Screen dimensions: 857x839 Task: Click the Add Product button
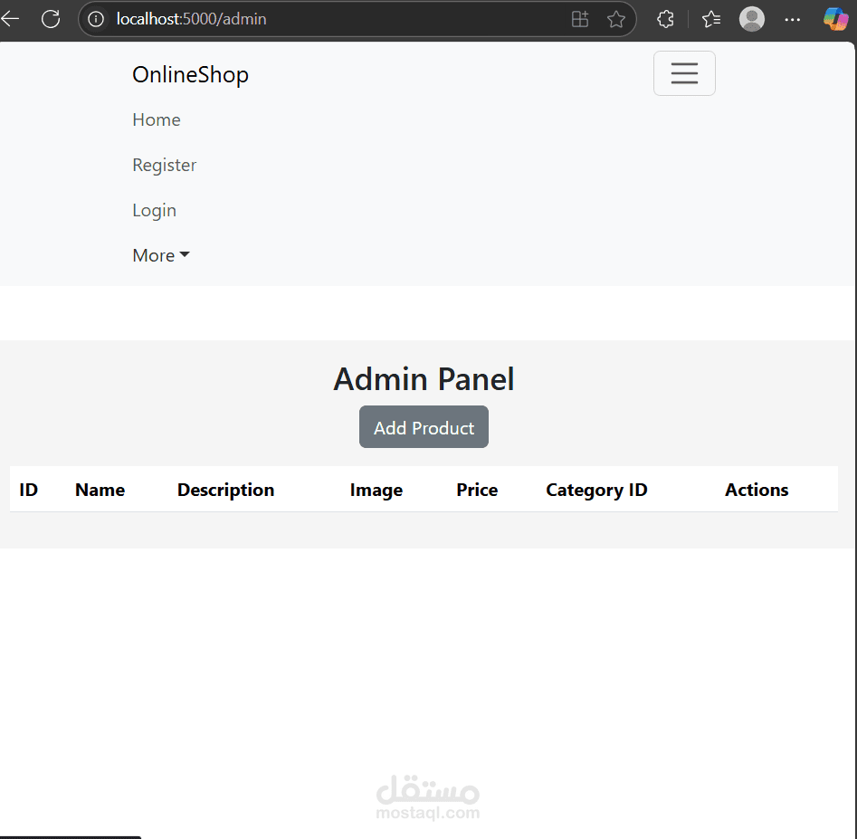pos(424,427)
